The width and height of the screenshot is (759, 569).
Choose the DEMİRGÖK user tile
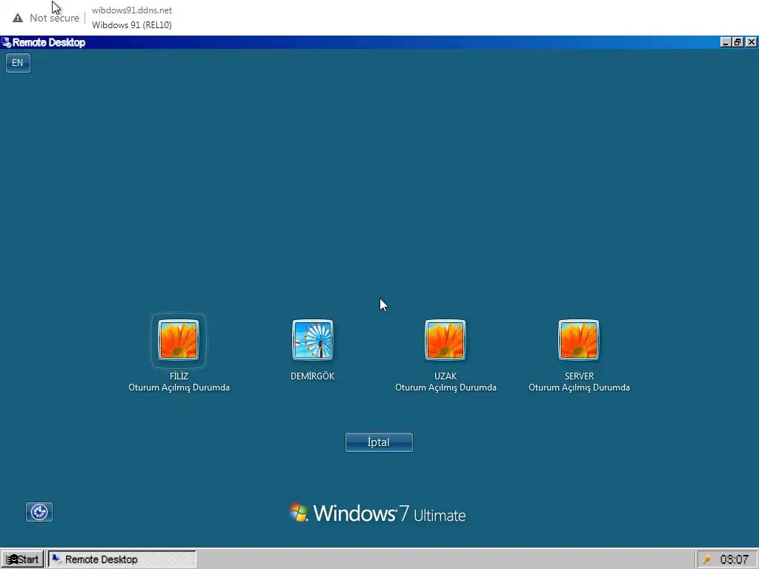point(312,340)
